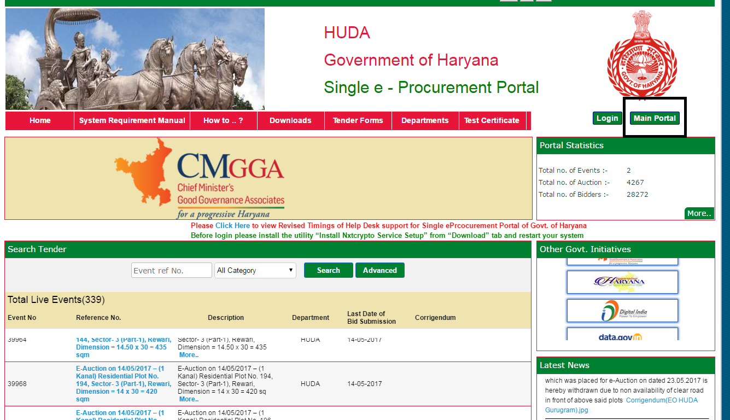Open System Requirement Manual menu
730x420 pixels.
(132, 120)
